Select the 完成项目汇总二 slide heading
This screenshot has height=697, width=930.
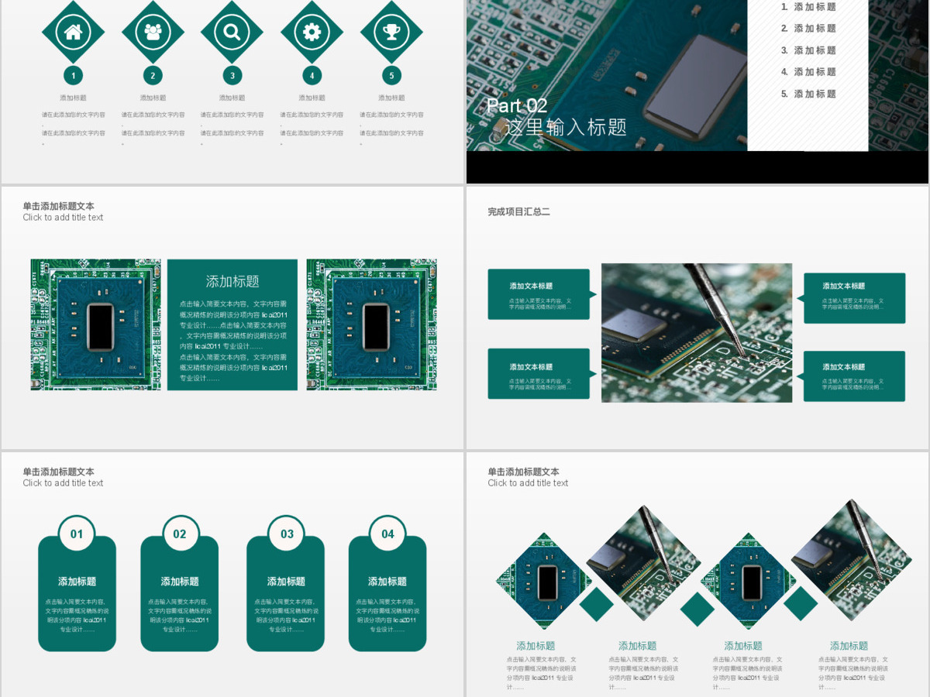518,211
